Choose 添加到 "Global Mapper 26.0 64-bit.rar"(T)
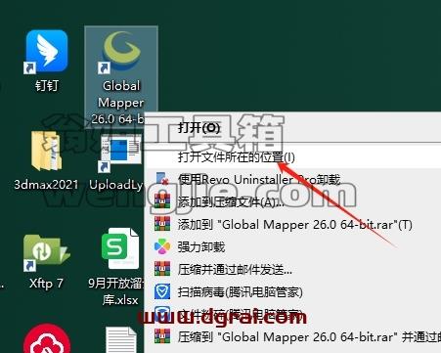441x353 pixels. (292, 225)
